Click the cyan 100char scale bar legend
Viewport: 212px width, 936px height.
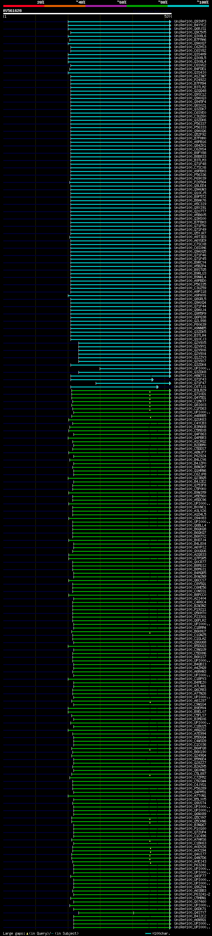148,933
